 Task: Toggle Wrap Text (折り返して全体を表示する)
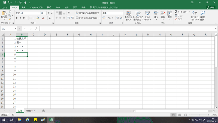(x=87, y=13)
